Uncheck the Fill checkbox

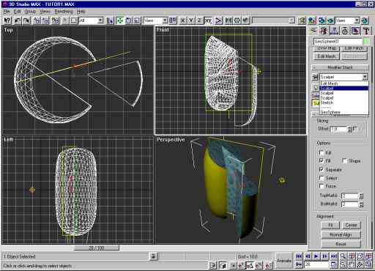[x=322, y=160]
